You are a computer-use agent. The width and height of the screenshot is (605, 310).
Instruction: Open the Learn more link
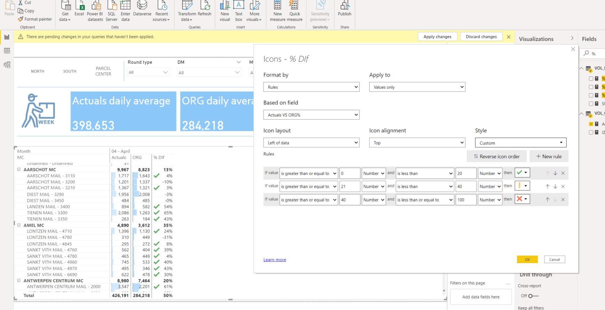coord(275,260)
